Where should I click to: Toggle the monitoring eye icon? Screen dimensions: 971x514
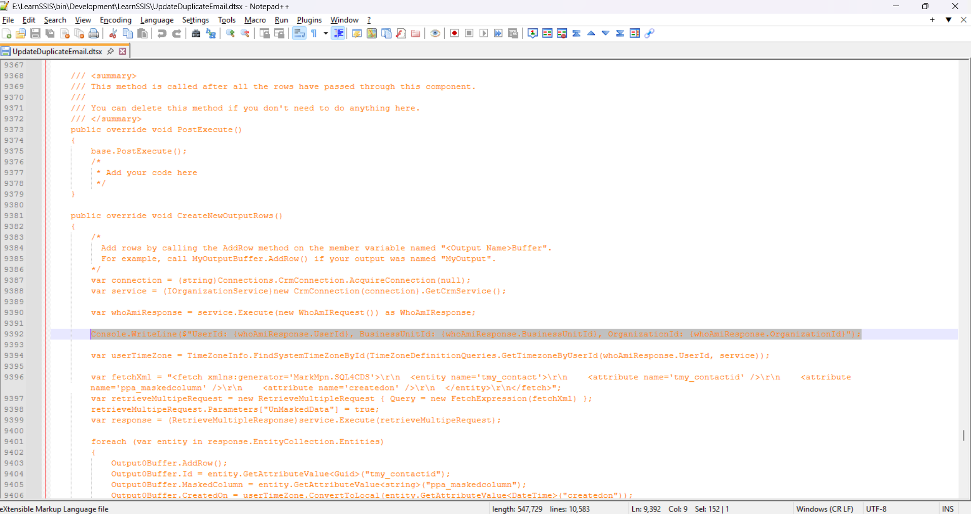[x=435, y=33]
